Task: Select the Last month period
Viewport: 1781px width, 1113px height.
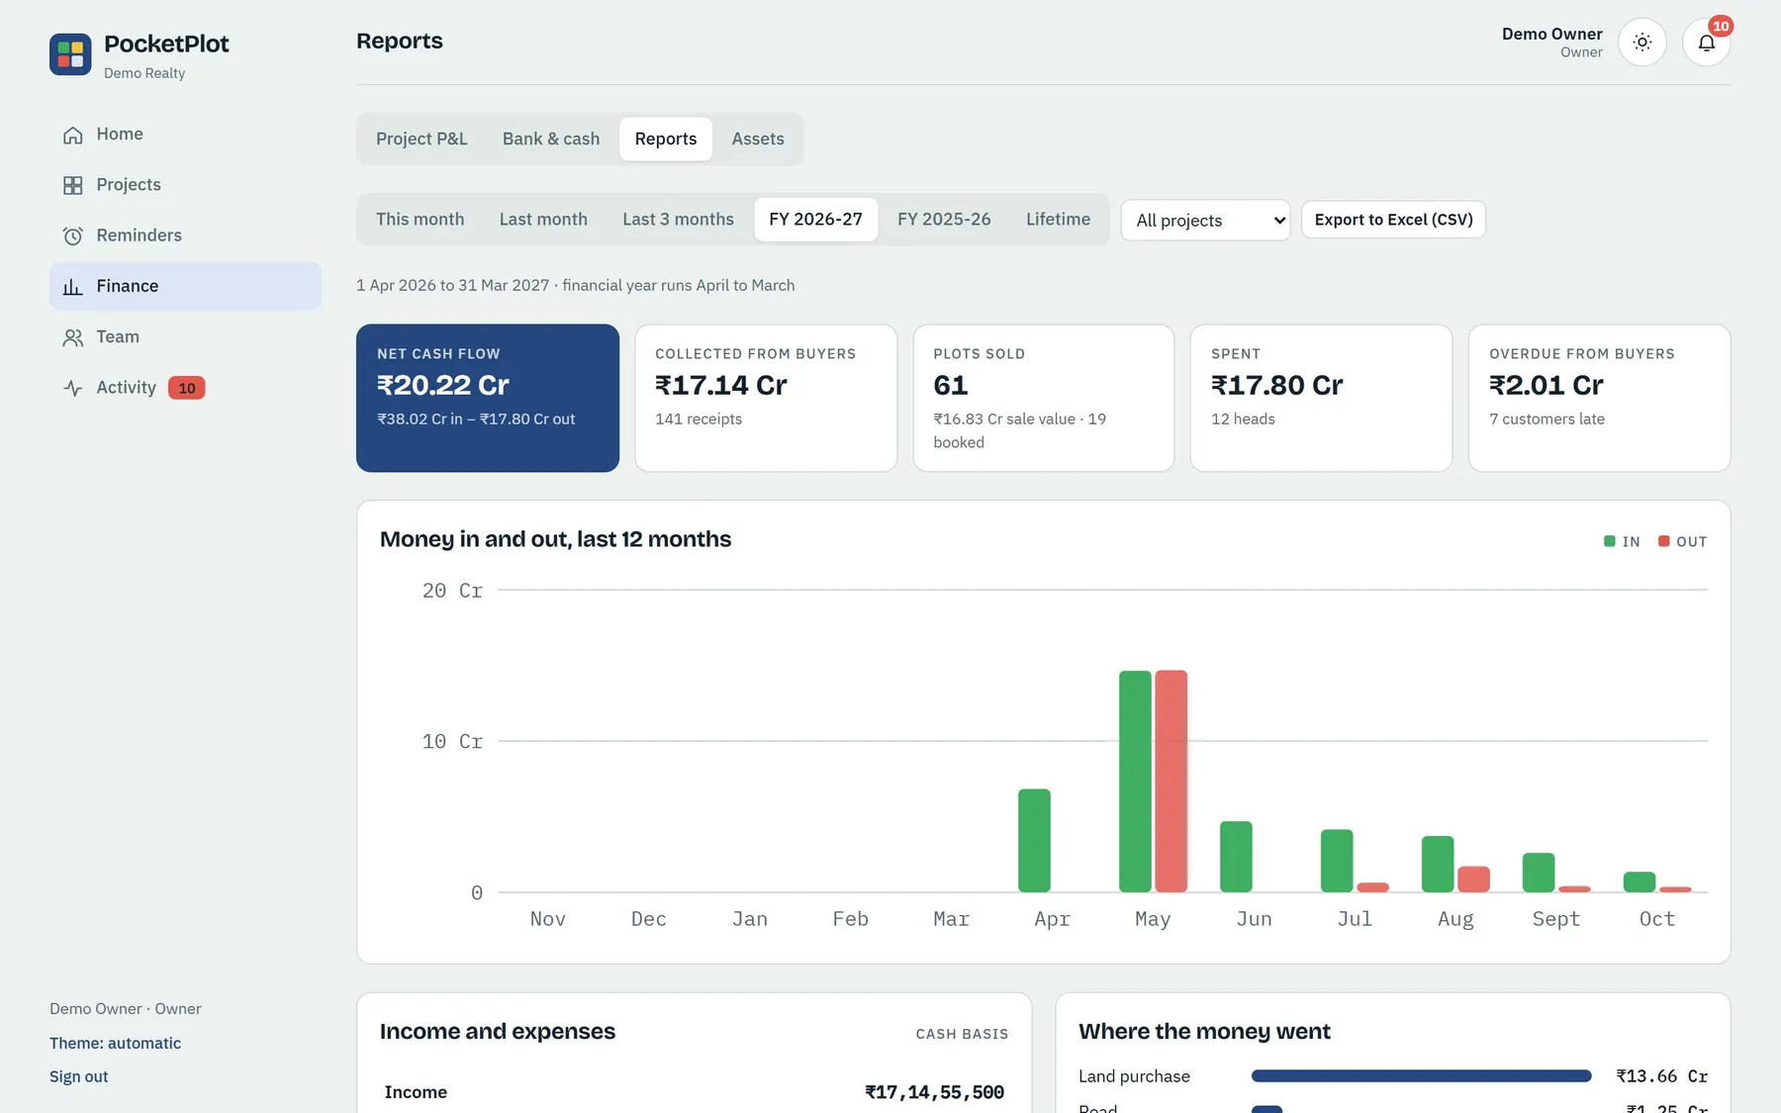Action: coord(543,219)
